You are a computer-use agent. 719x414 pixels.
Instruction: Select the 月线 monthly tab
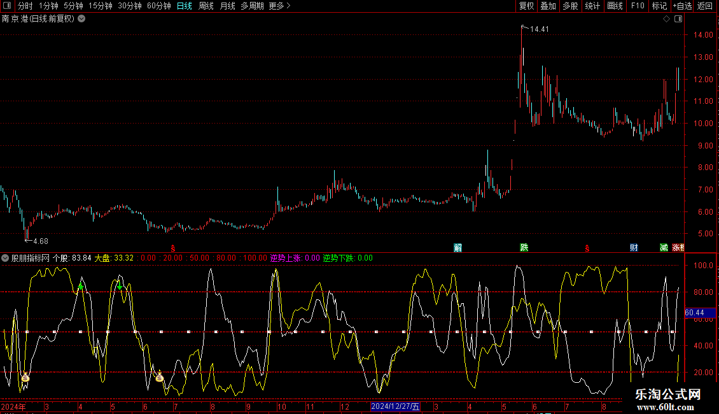[227, 6]
